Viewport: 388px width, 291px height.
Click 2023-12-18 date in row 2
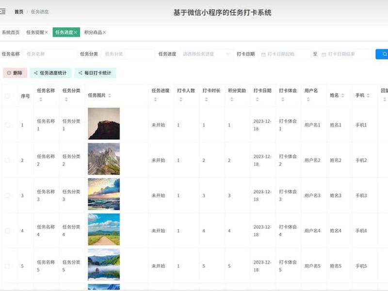(262, 160)
